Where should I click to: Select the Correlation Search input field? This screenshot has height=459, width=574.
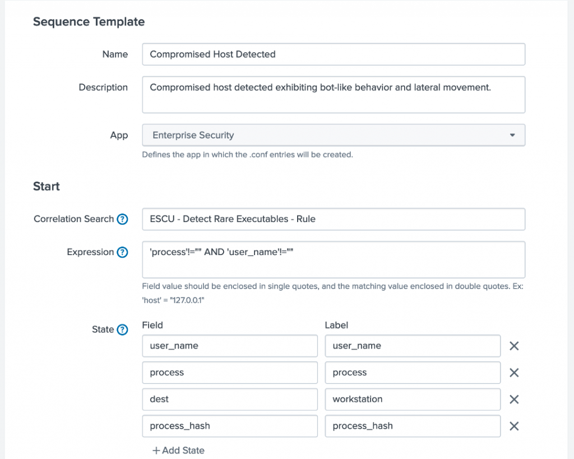[334, 219]
